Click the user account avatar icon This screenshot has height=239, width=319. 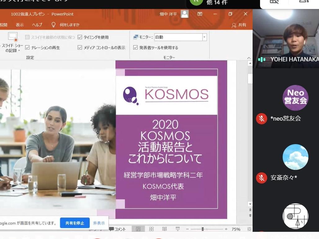pos(185,14)
